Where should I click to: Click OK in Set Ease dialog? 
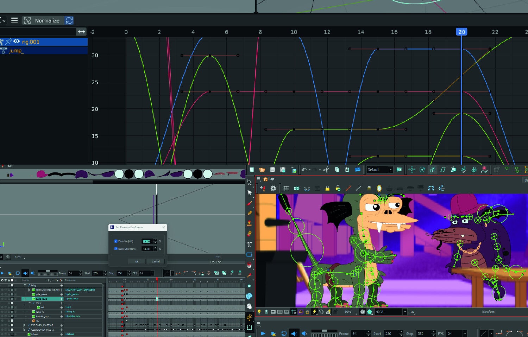(137, 261)
